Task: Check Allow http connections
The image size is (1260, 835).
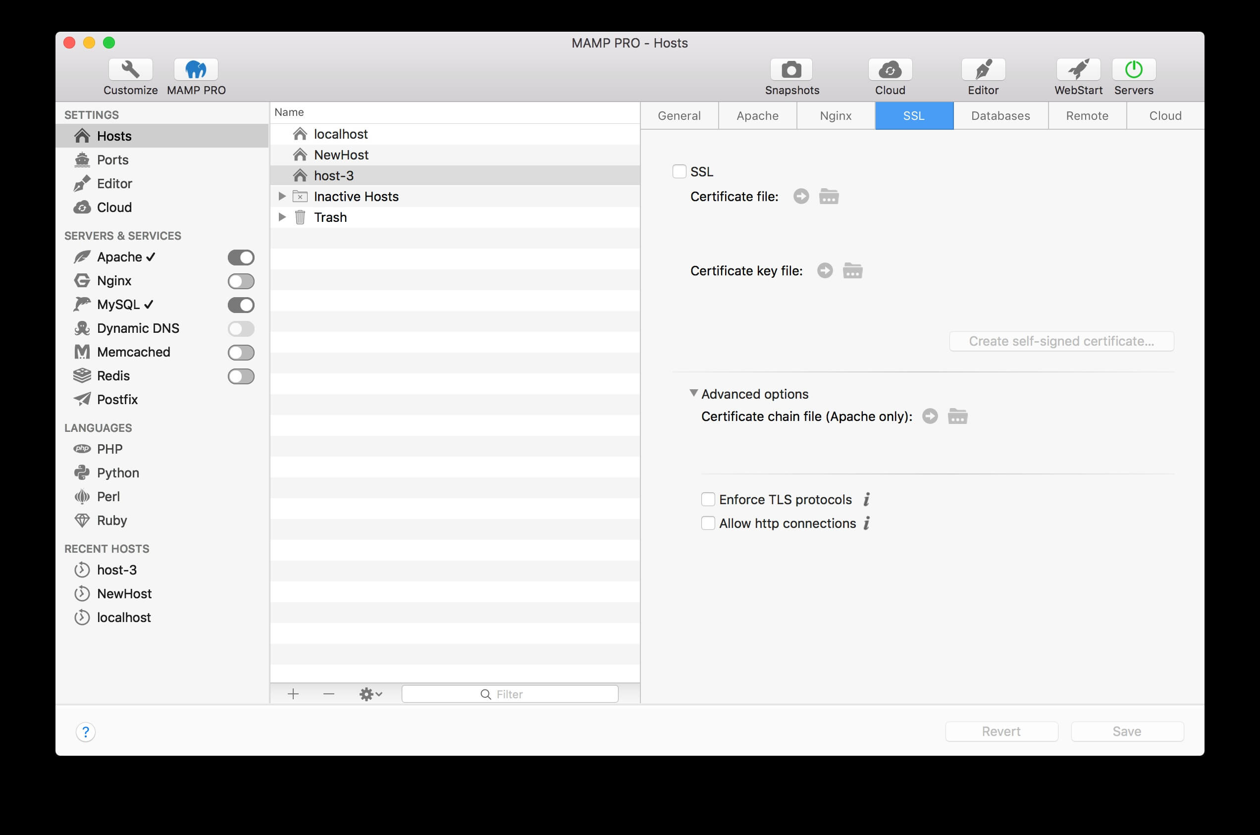Action: pos(708,523)
